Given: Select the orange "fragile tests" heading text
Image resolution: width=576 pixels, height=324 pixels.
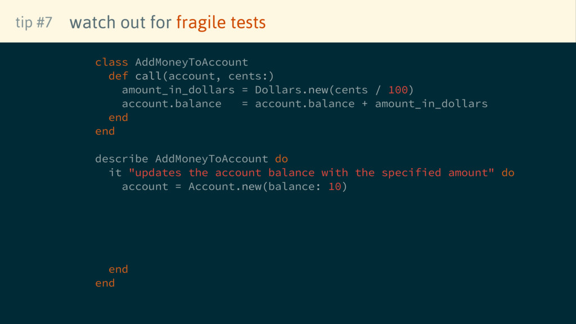Looking at the screenshot, I should 220,22.
